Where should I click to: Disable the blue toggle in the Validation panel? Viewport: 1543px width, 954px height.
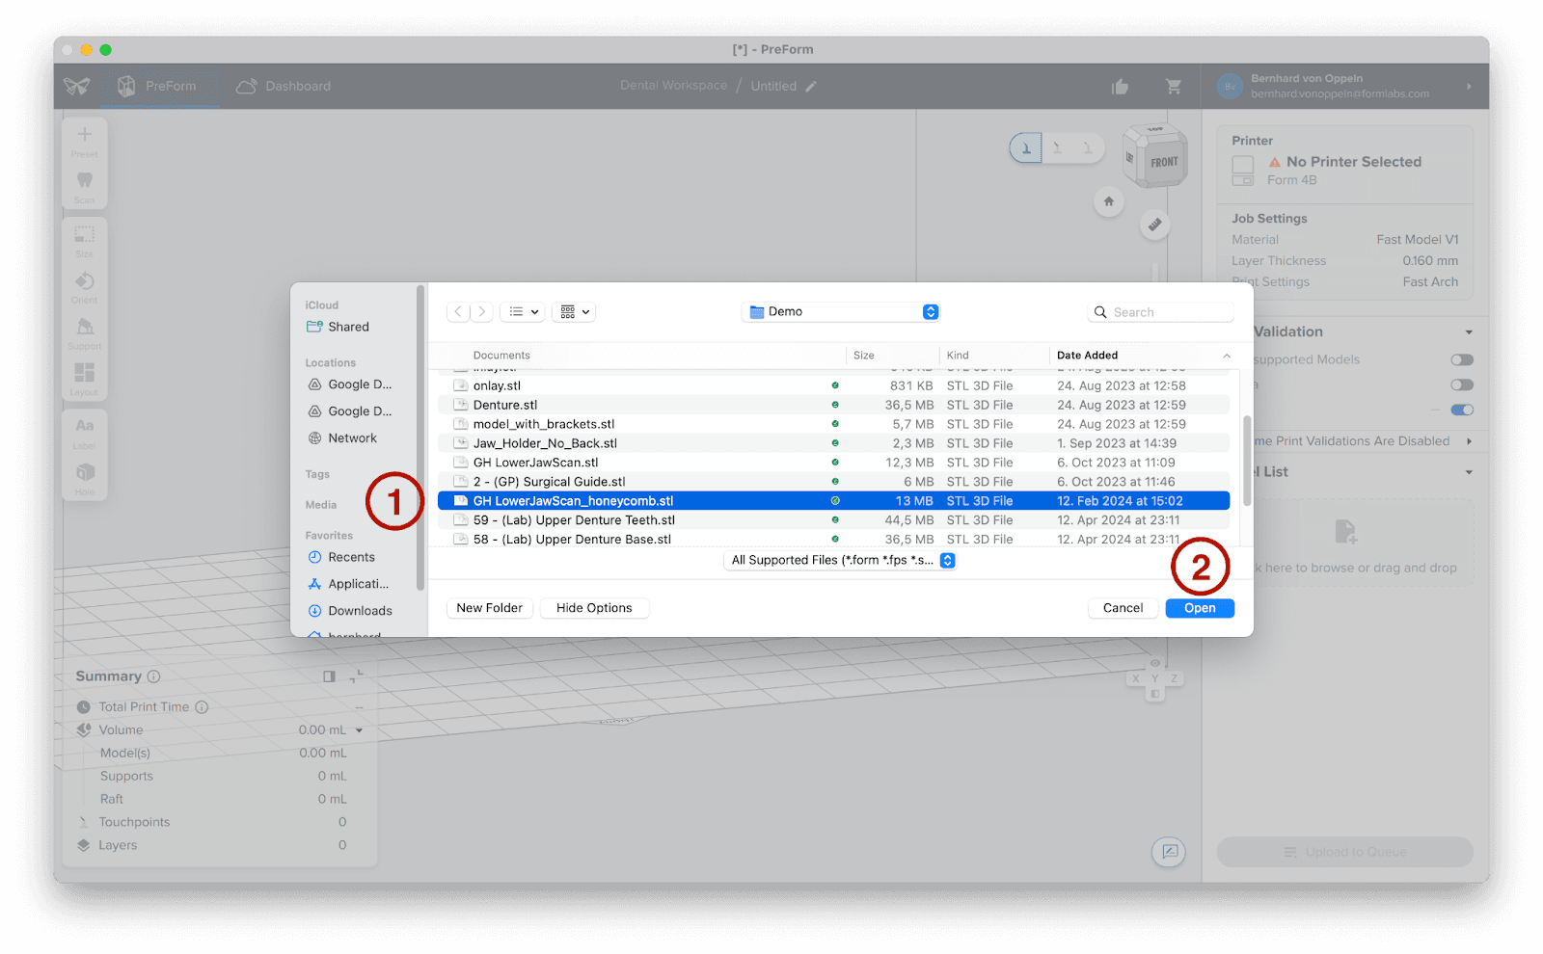click(1462, 410)
